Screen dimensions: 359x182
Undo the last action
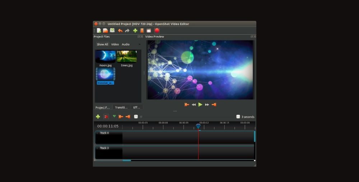(120, 31)
